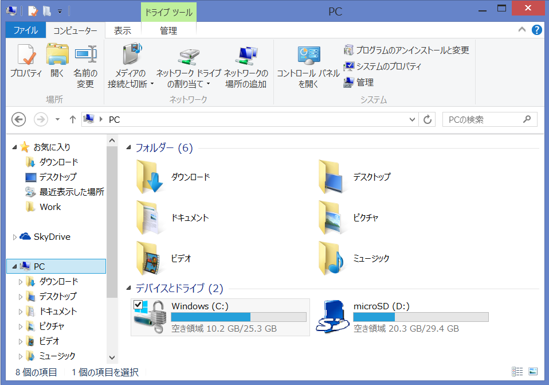The height and width of the screenshot is (385, 549).
Task: Click the help question mark icon
Action: 537,30
